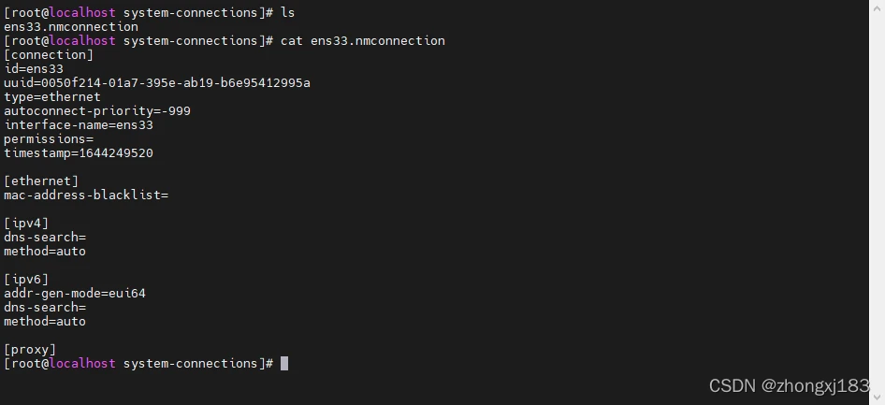This screenshot has width=885, height=405.
Task: Click the [ipv6] section header
Action: (x=26, y=279)
